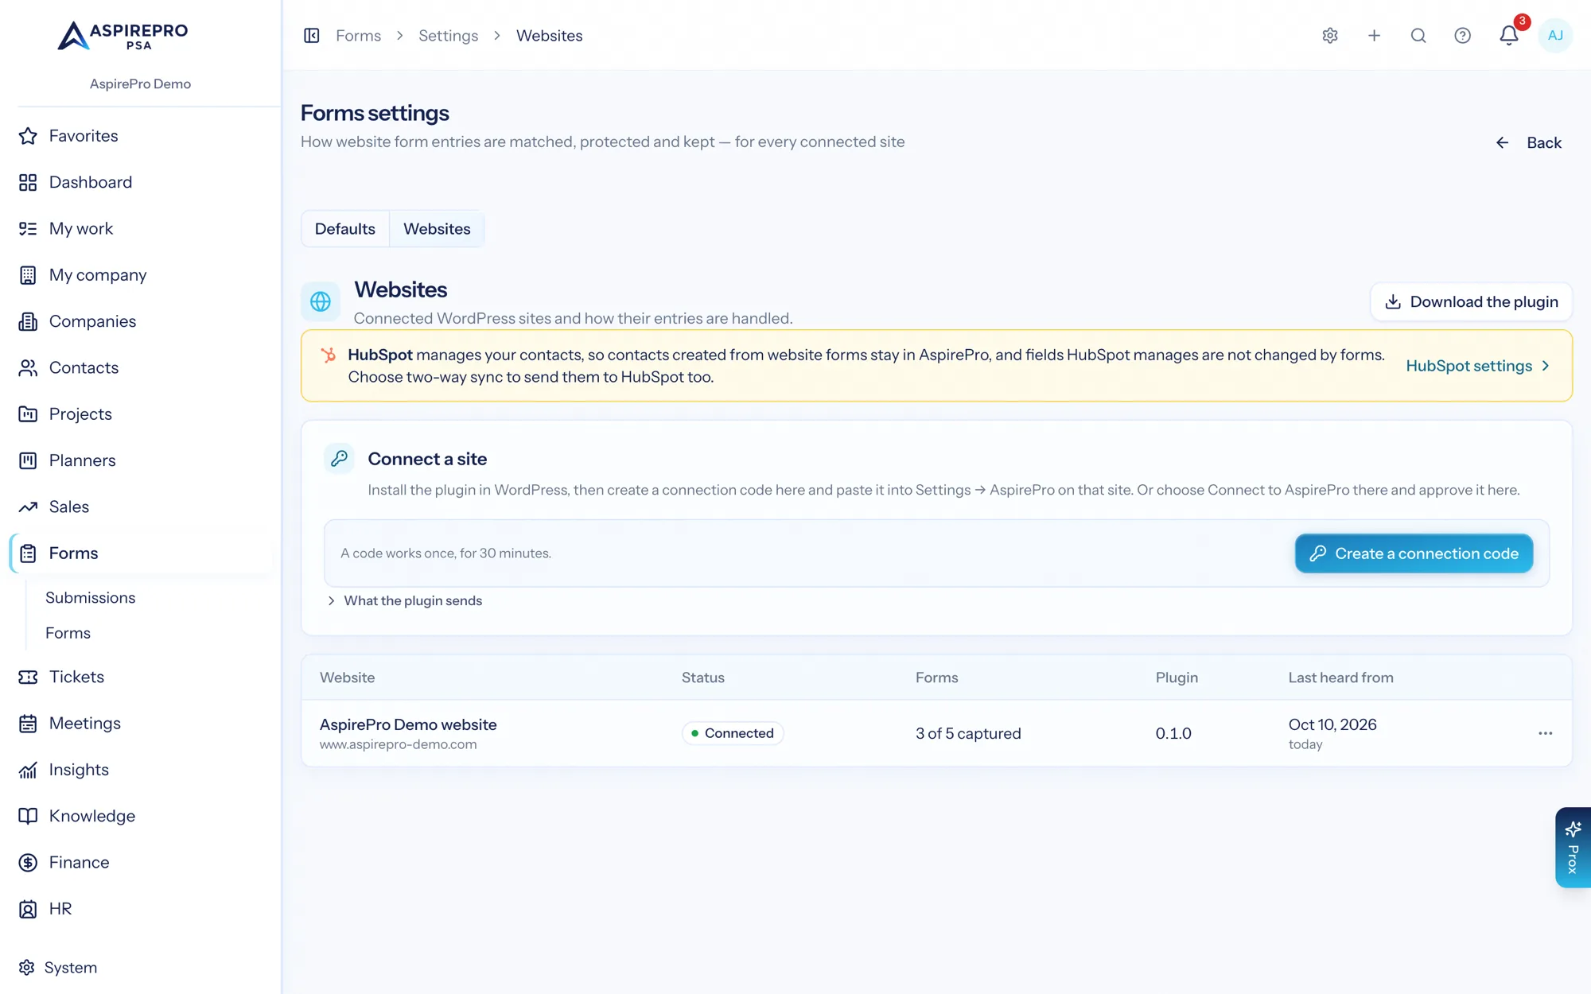Screen dimensions: 1591x994
Task: Open the Prox assistant side tab
Action: 1573,848
